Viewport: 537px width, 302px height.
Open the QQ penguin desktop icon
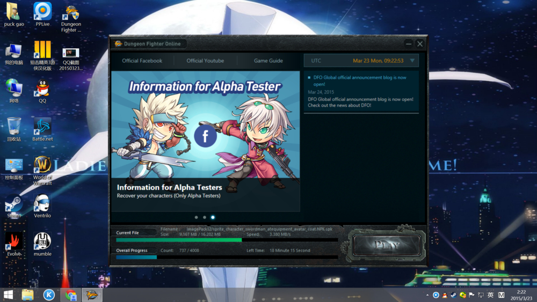pos(42,91)
